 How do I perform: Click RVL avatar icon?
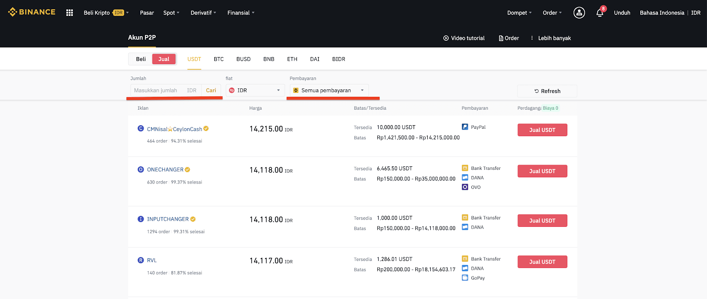click(141, 260)
